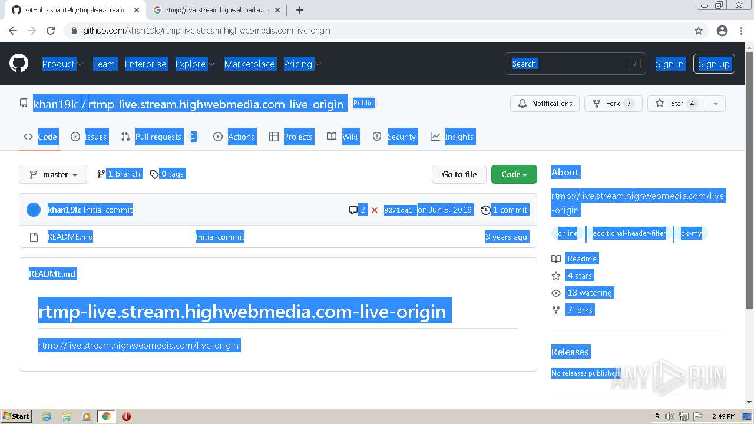The width and height of the screenshot is (754, 424).
Task: Open the 4 stars sidebar link
Action: (573, 276)
